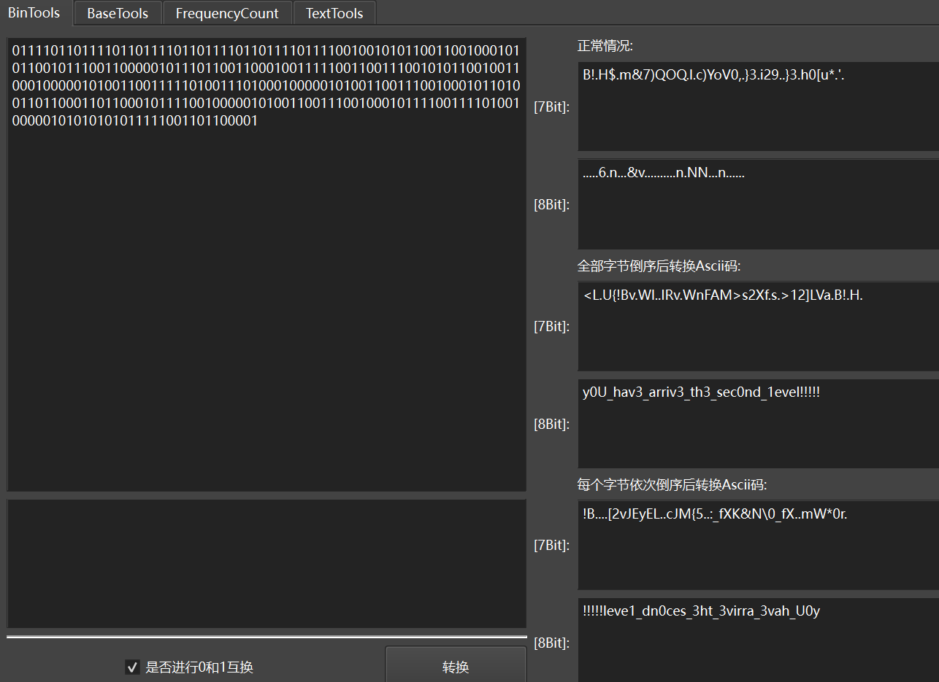Click the 7Bit output starting !B....[2vJEyEL

758,545
